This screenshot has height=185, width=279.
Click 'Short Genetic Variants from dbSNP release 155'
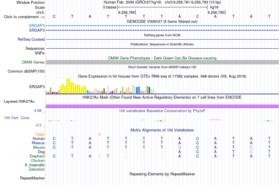click(162, 67)
